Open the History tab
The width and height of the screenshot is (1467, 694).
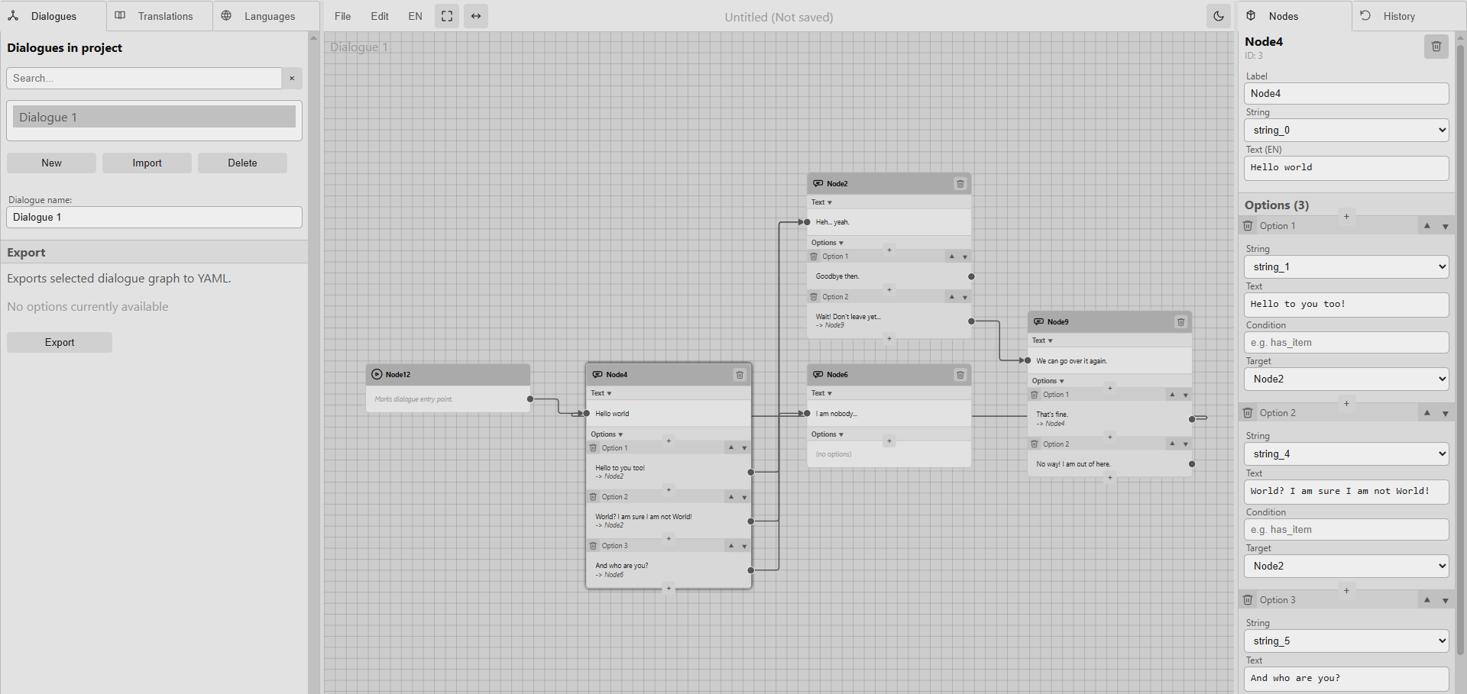click(x=1397, y=16)
